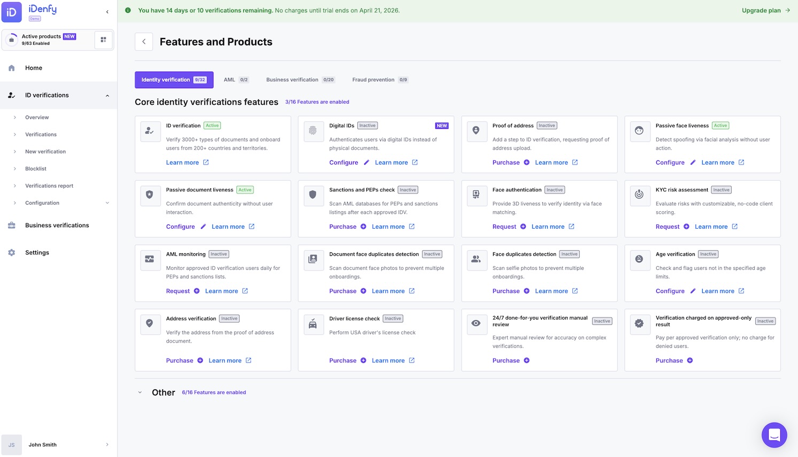Expand the Configuration submenu chevron
798x457 pixels.
(108, 203)
